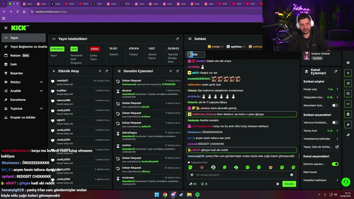Pop out the Etkinlik Akışı panel
Image resolution: width=354 pixels, height=199 pixels.
[106, 71]
